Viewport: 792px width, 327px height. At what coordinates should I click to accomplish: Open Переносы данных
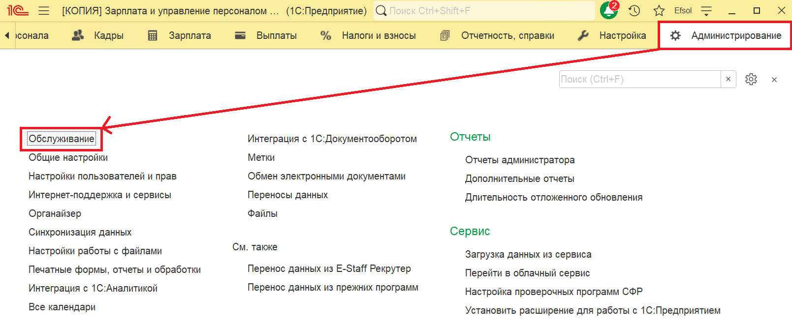(x=287, y=195)
